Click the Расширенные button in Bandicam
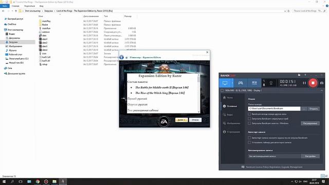Screen dimensions: 329x185 pyautogui.click(x=310, y=123)
